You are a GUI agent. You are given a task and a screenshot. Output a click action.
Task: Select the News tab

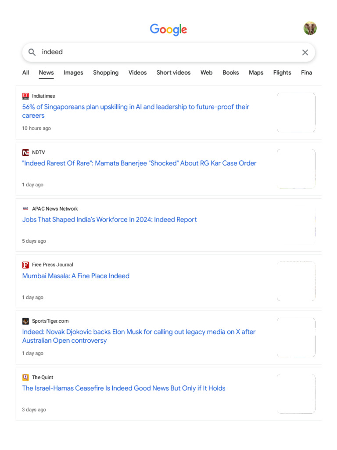[46, 73]
